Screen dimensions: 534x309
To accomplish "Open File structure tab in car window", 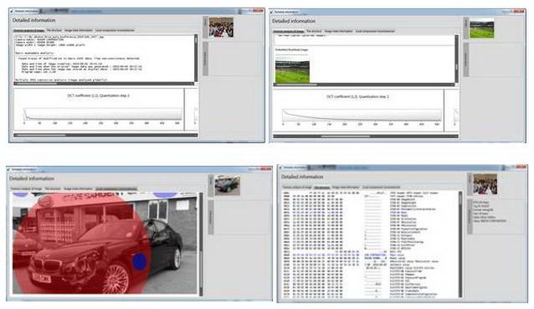I will 53,188.
